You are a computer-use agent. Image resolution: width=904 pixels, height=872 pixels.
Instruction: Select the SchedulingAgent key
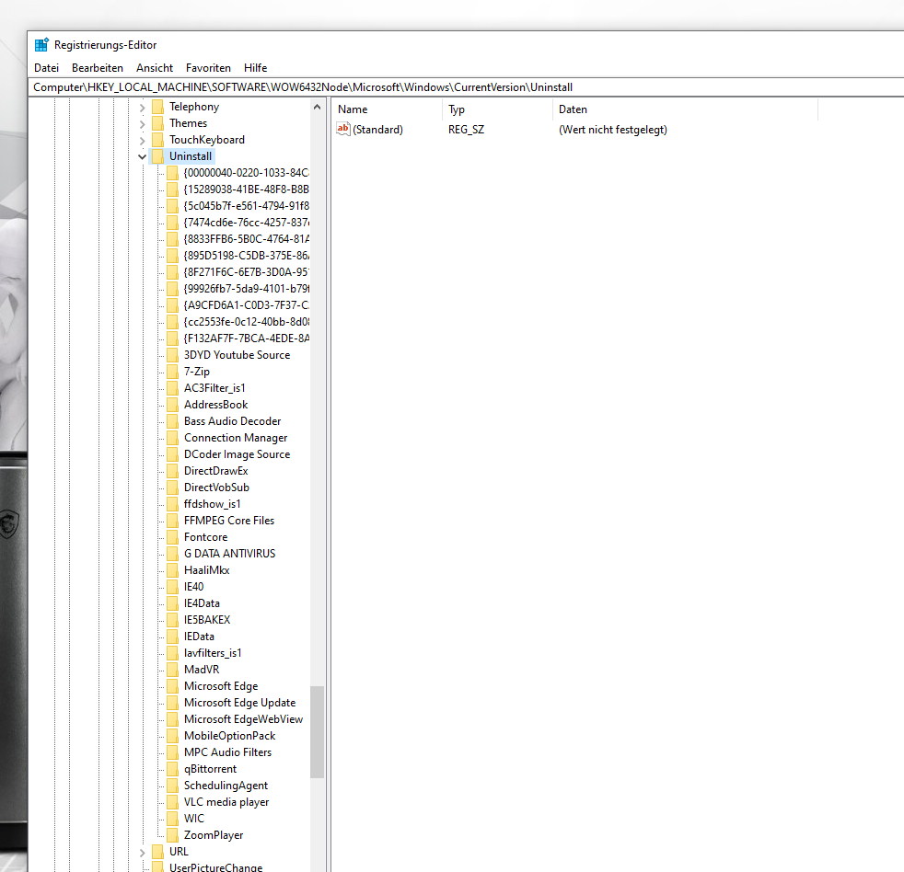pos(226,786)
